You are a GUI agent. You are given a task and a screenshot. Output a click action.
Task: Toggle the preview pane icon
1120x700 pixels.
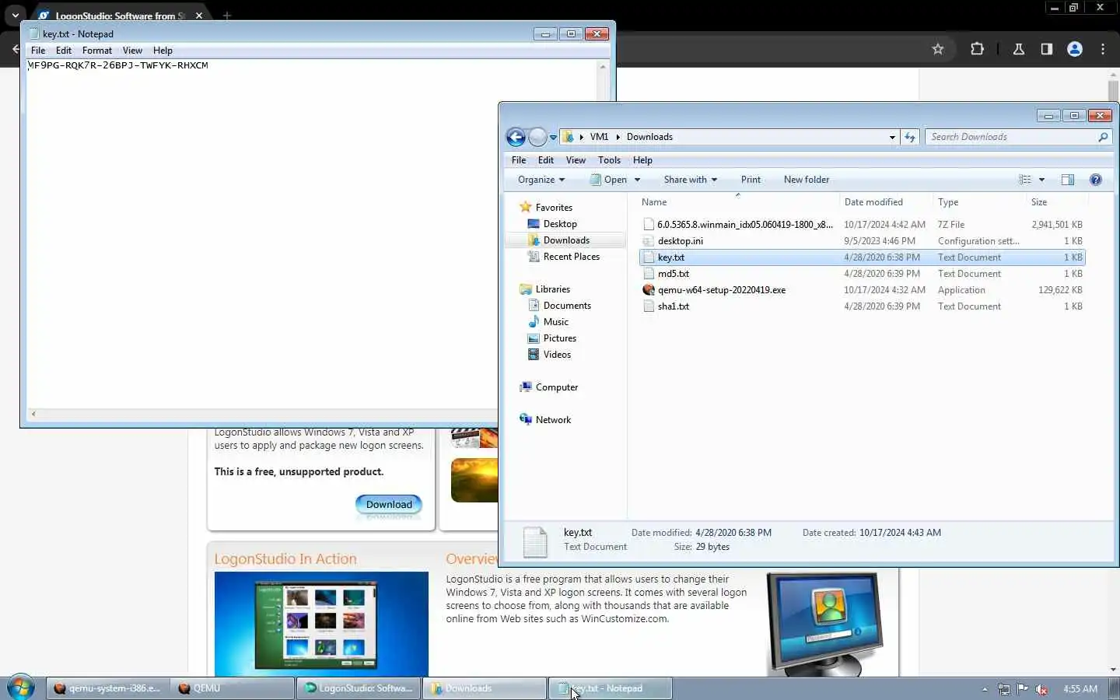[1068, 180]
